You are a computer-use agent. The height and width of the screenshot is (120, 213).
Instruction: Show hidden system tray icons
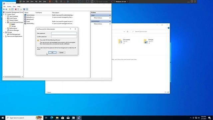coord(191,118)
